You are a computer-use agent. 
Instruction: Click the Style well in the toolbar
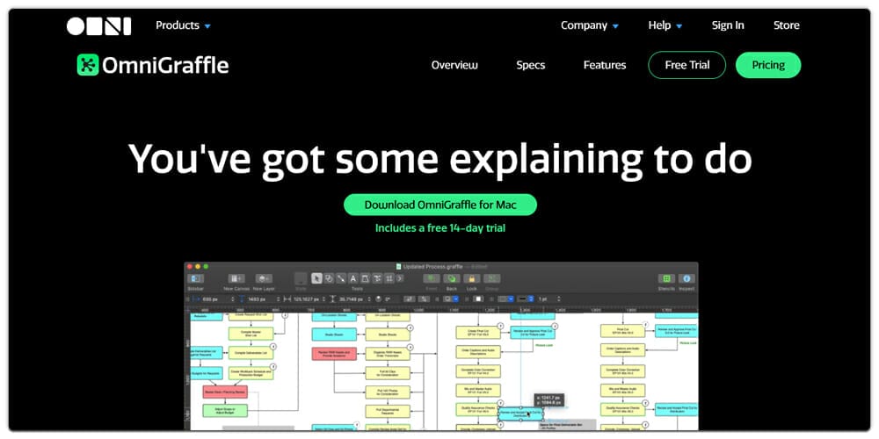click(x=301, y=279)
